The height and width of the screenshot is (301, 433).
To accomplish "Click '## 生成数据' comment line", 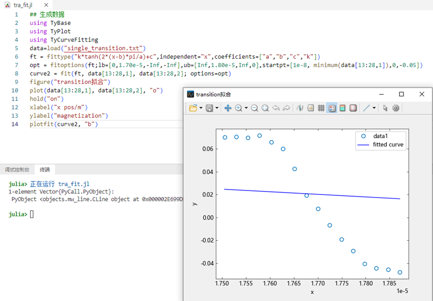I will tap(47, 14).
